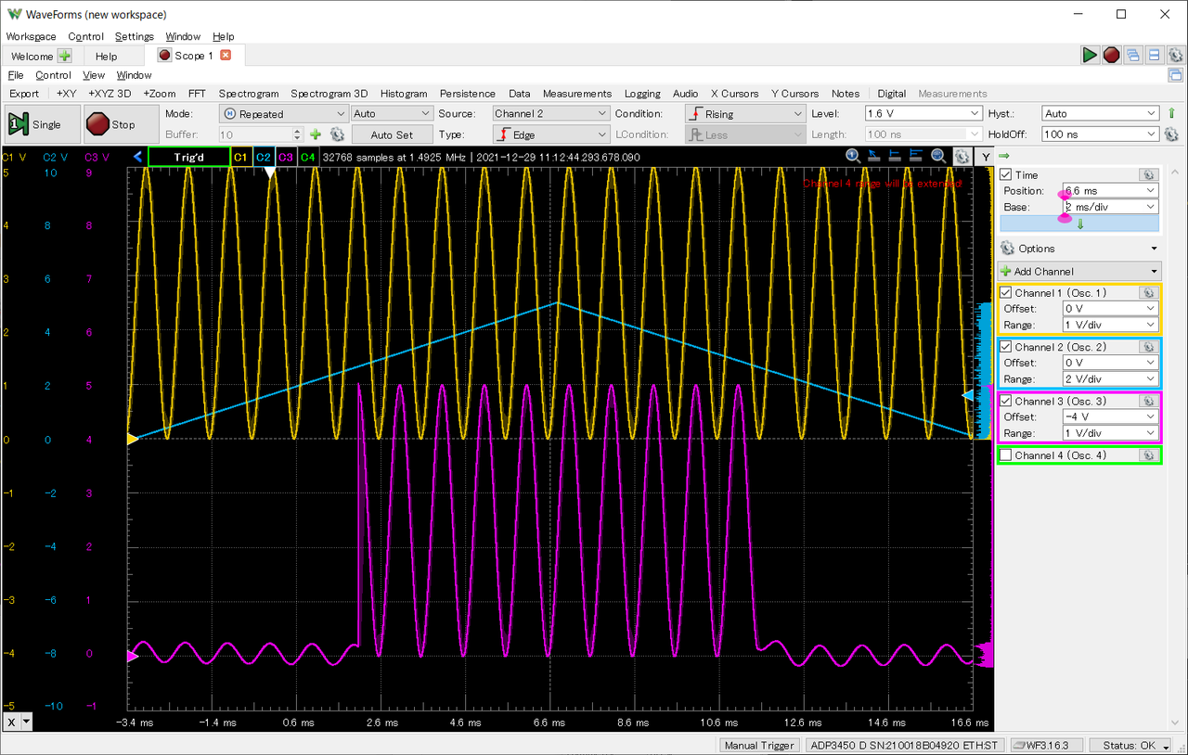Click the green plus icon beside Buffer
The height and width of the screenshot is (755, 1188).
pos(316,134)
